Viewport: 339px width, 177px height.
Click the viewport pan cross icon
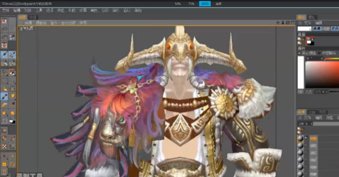pos(278,23)
